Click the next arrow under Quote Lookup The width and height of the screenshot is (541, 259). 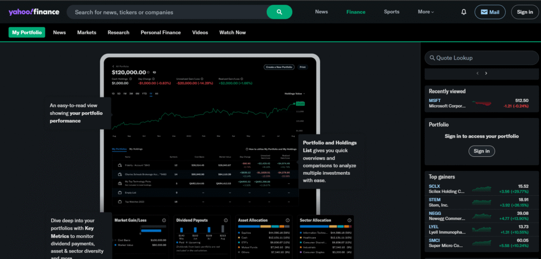click(x=486, y=73)
